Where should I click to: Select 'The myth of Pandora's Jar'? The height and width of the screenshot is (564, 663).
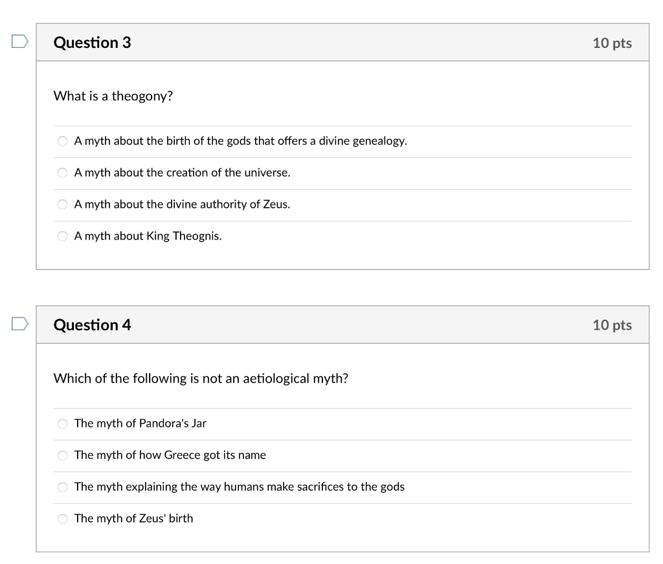63,423
